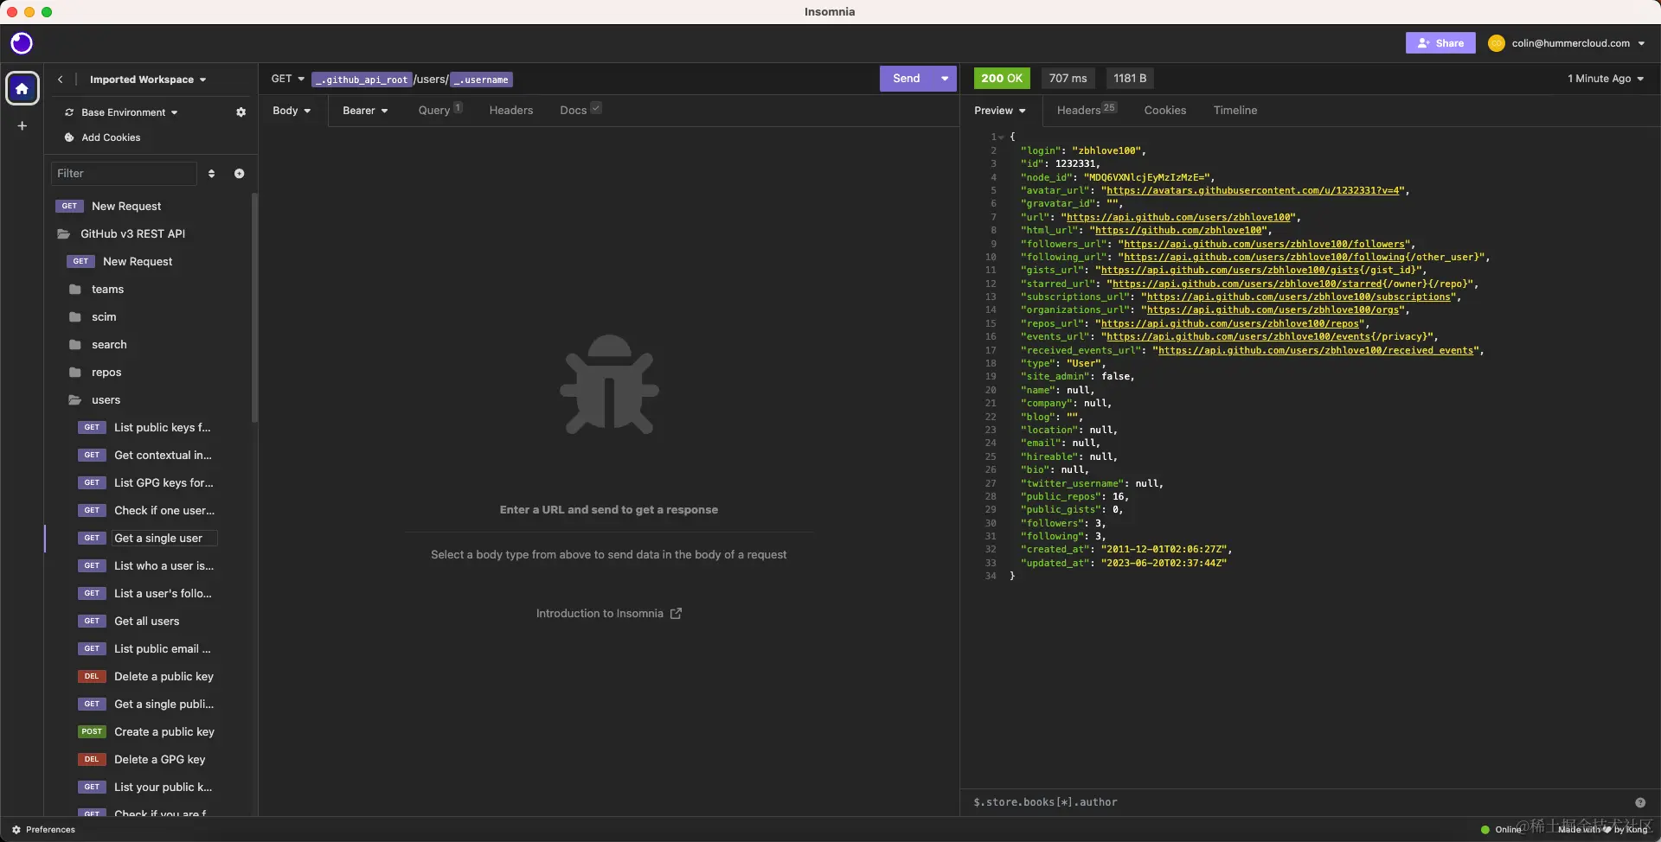Screen dimensions: 1661x842
Task: Open environment settings gear icon
Action: click(x=241, y=112)
